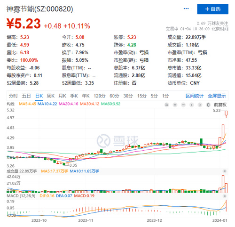Pan chart left with the left chevron icon

pyautogui.click(x=192, y=105)
